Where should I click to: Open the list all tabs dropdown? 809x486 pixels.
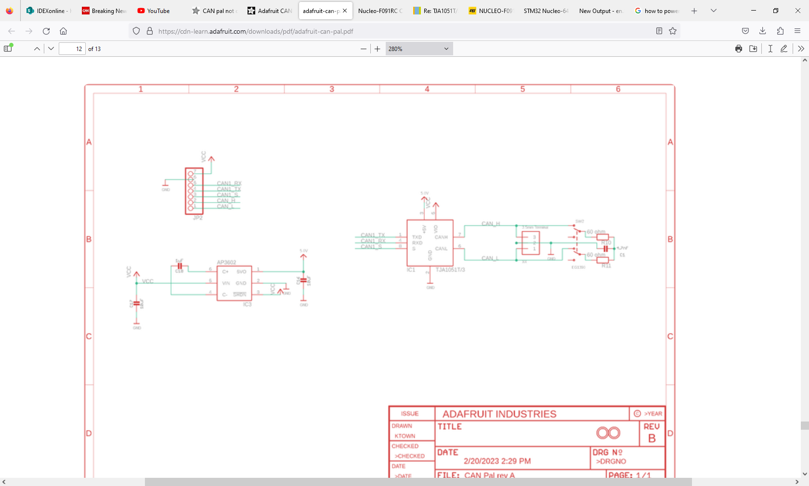pyautogui.click(x=713, y=11)
